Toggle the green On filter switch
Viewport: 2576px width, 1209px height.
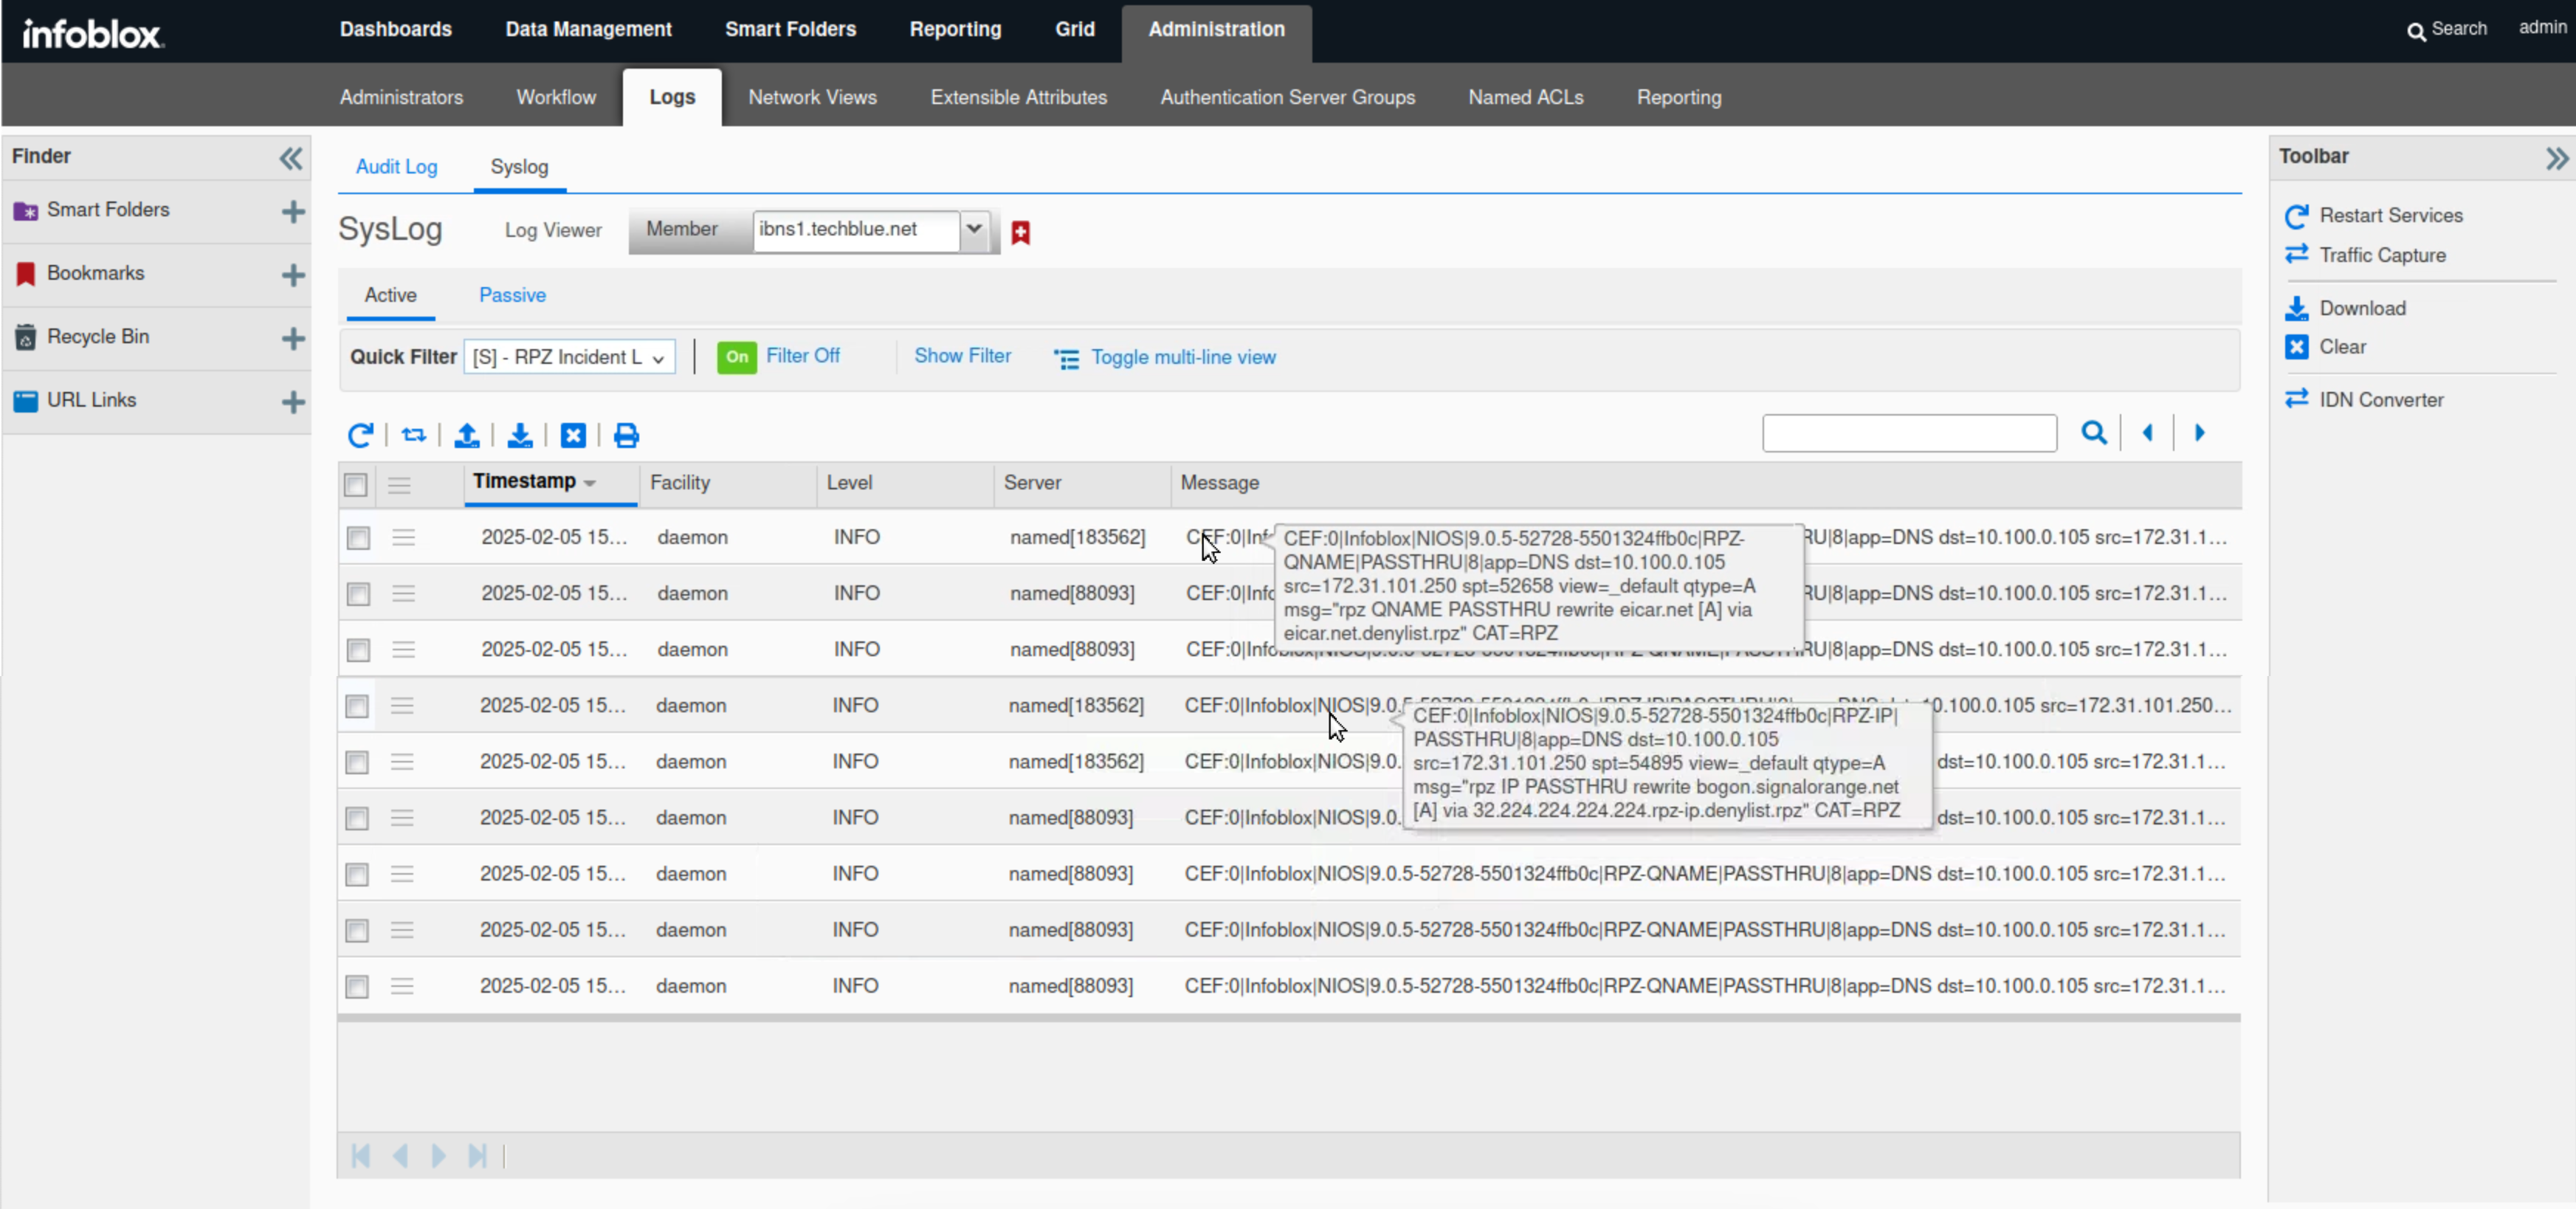point(737,357)
